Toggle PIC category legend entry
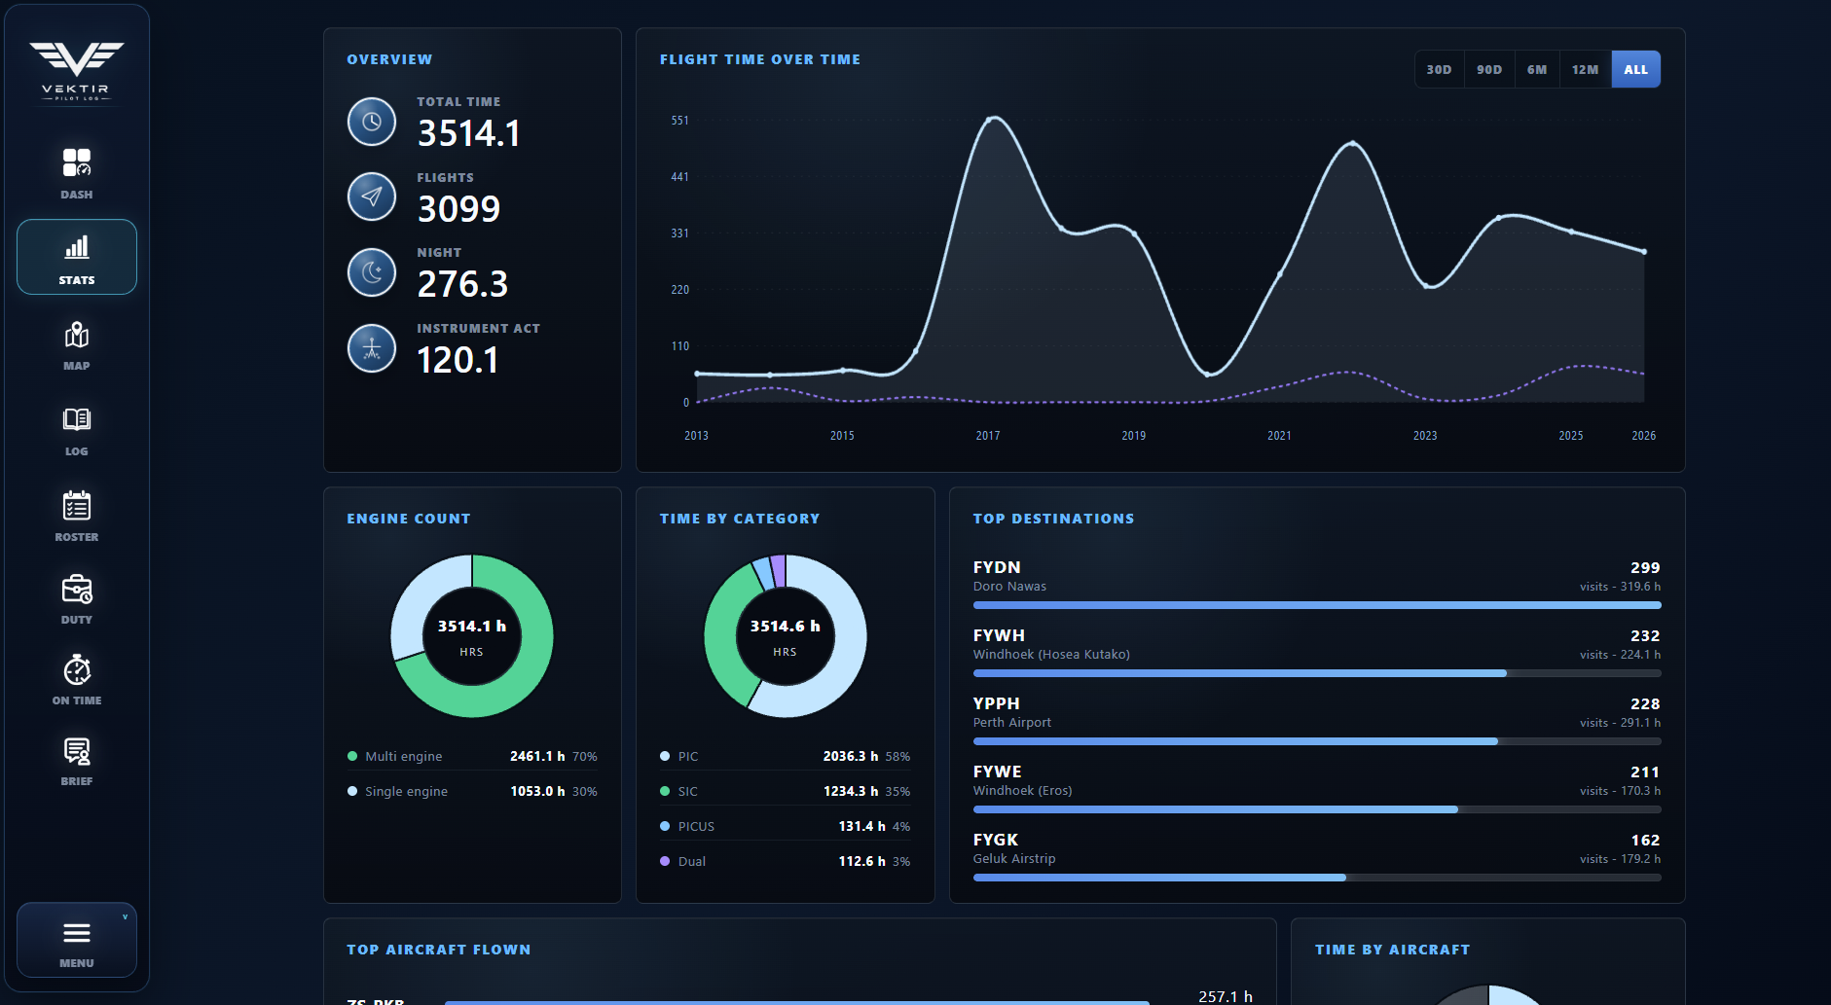 point(786,756)
